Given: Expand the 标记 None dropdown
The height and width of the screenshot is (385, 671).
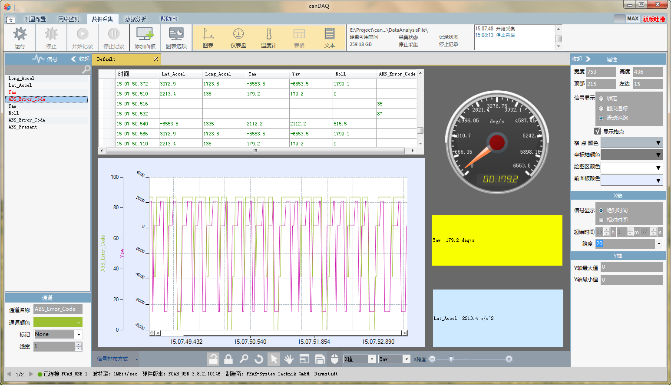Looking at the screenshot, I should pos(79,334).
